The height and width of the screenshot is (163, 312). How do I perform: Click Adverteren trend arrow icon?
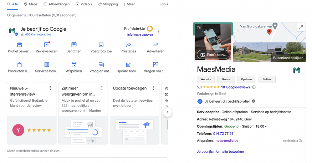155,45
